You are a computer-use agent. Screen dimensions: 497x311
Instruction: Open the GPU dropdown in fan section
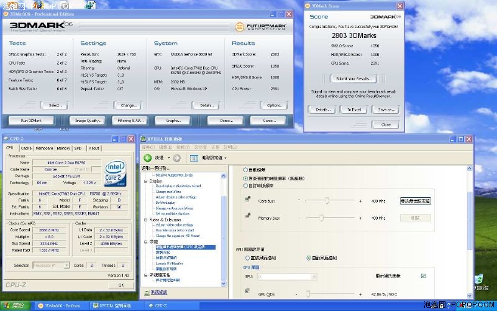(x=314, y=277)
